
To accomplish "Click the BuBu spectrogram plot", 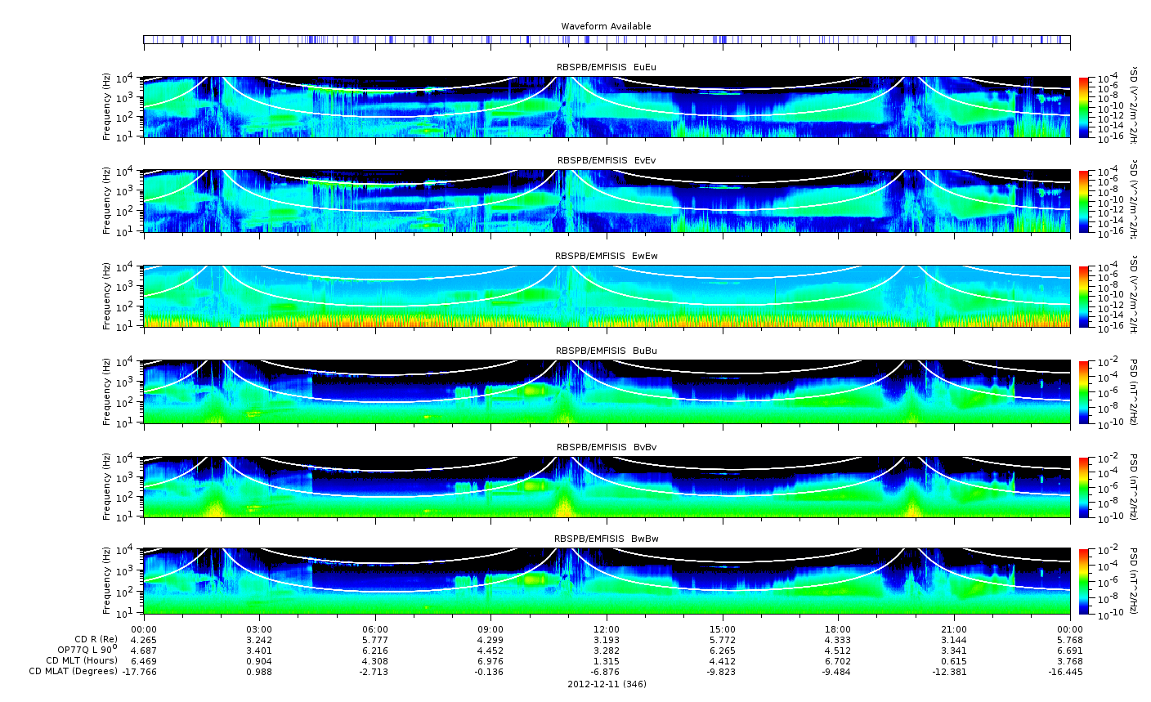I will pyautogui.click(x=607, y=391).
